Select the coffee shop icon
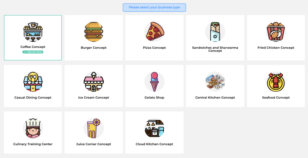This screenshot has height=158, width=308. [33, 32]
